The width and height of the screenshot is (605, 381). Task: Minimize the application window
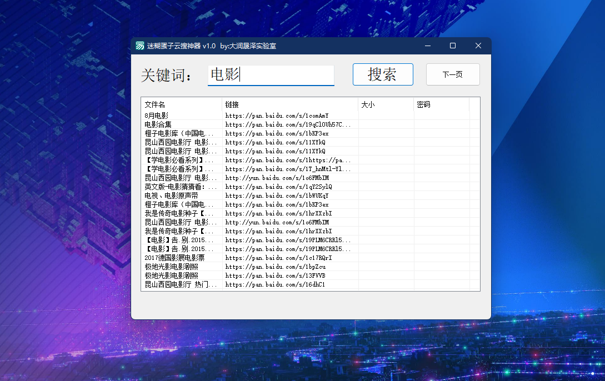[427, 46]
